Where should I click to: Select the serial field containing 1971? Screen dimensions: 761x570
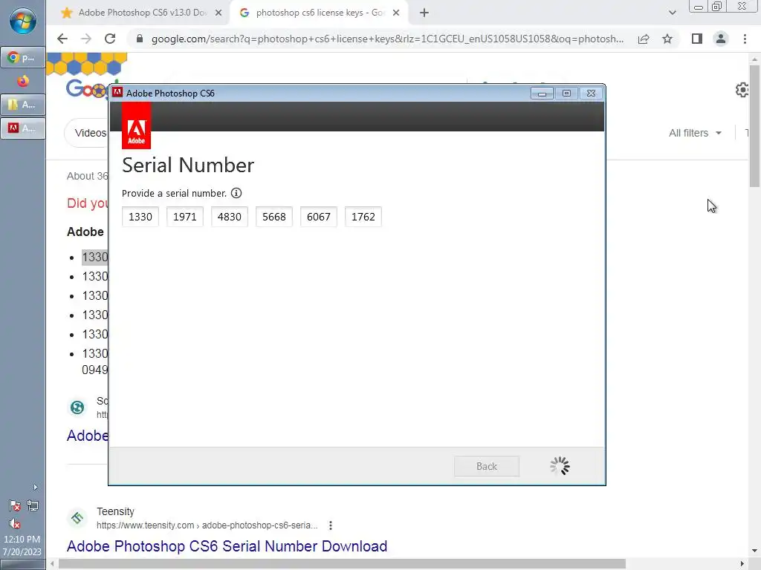click(x=185, y=217)
